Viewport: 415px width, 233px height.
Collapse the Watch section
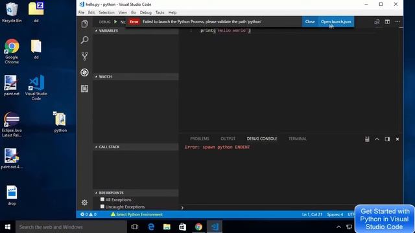tap(136, 76)
